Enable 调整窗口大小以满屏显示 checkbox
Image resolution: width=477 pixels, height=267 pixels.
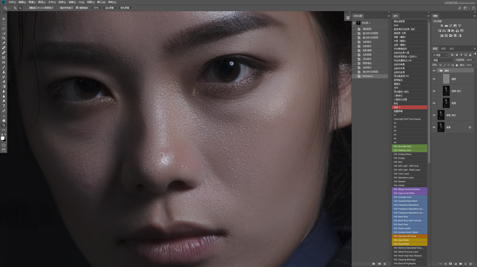[27, 8]
